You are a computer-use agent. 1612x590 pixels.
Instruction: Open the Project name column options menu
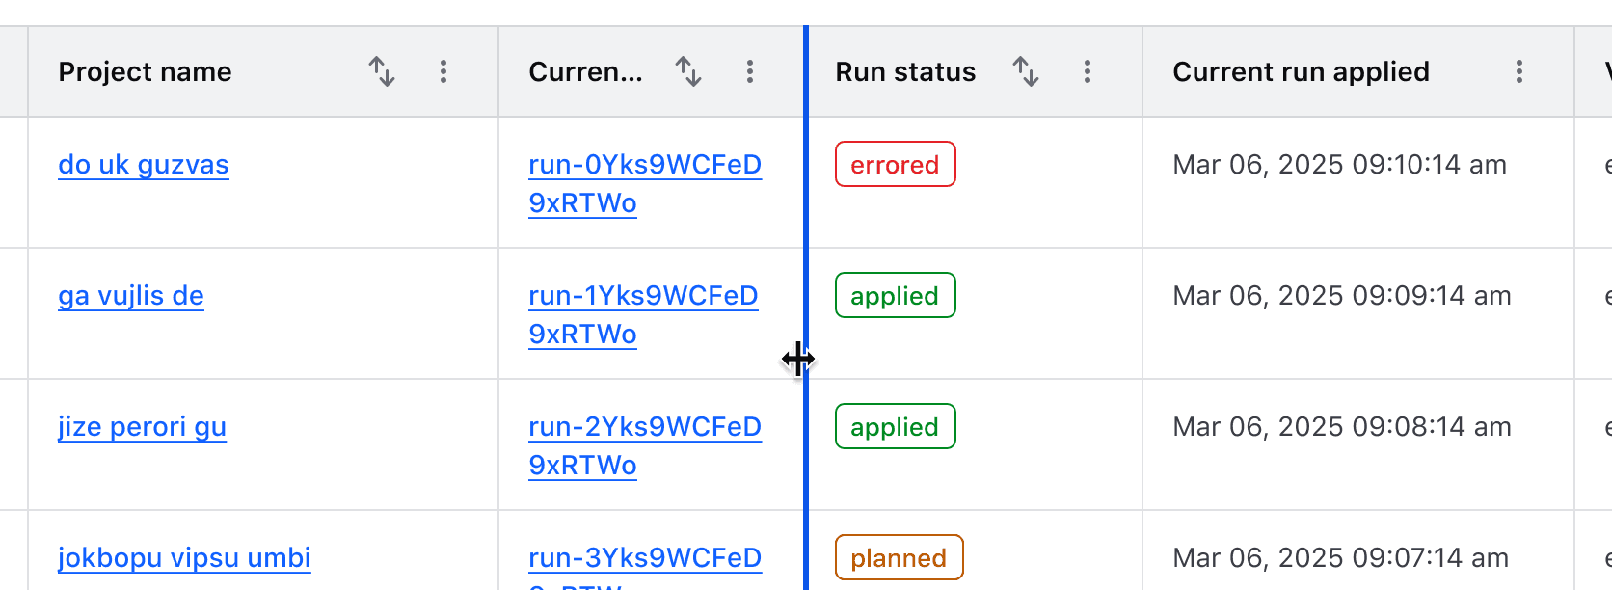[x=443, y=71]
